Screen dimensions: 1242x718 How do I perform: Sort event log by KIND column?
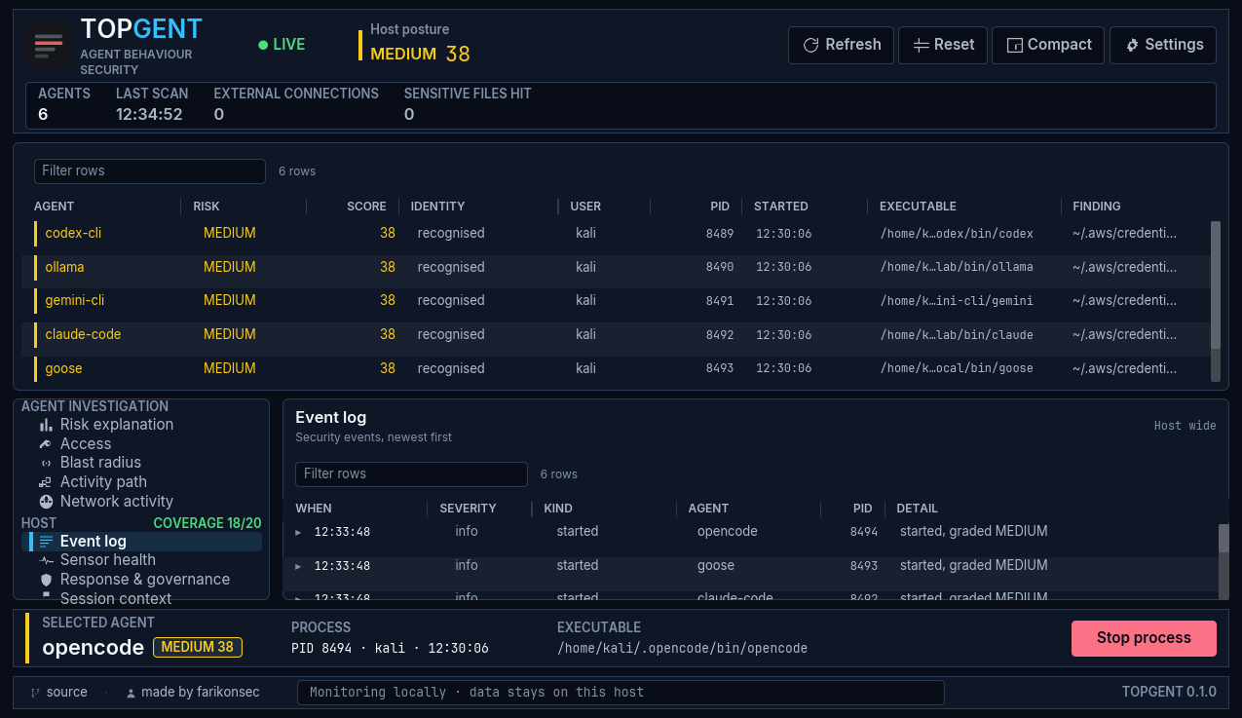[558, 509]
